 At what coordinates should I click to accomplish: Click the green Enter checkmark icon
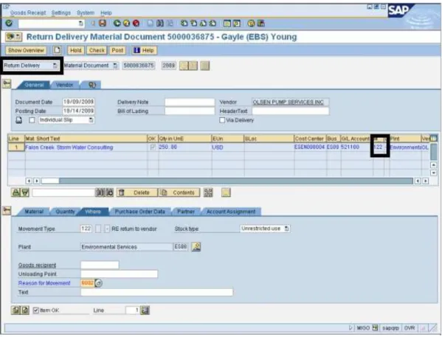pyautogui.click(x=9, y=23)
